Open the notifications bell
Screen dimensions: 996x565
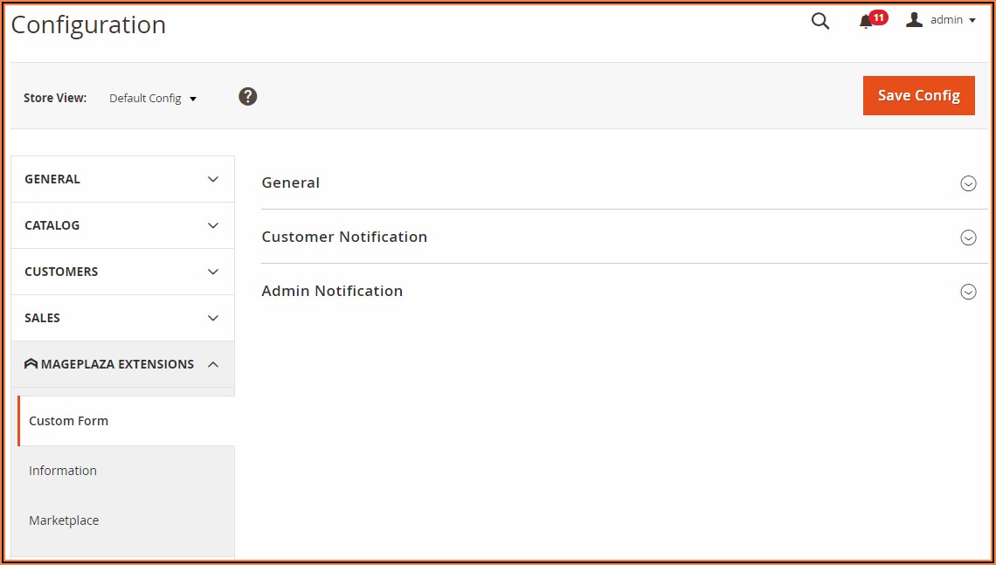tap(866, 22)
